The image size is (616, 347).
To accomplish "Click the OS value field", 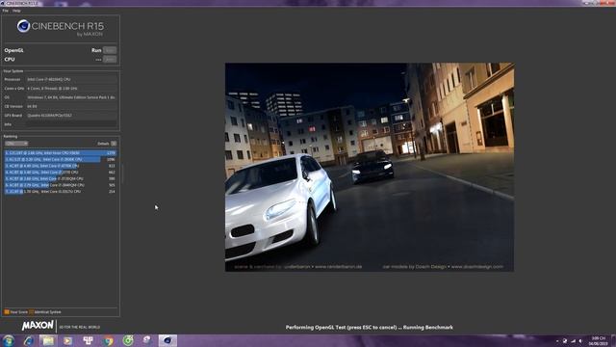I will click(x=71, y=97).
